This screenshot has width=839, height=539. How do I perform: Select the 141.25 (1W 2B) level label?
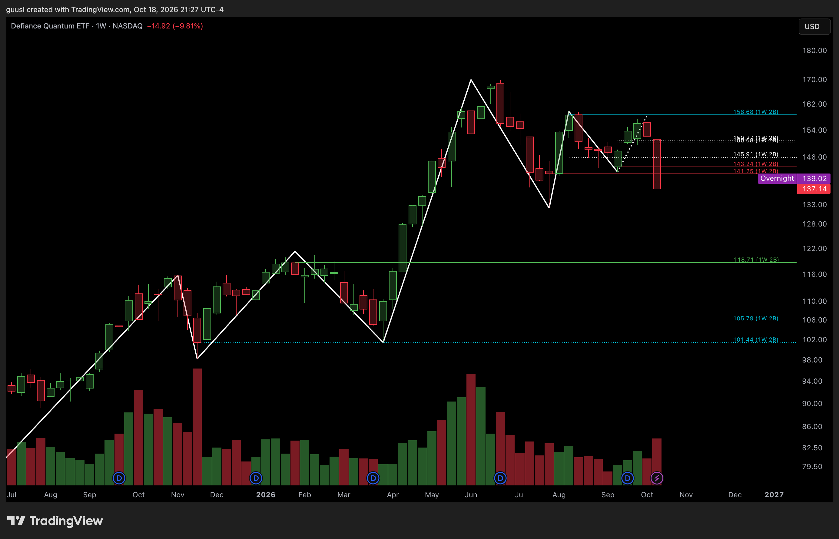pyautogui.click(x=756, y=171)
